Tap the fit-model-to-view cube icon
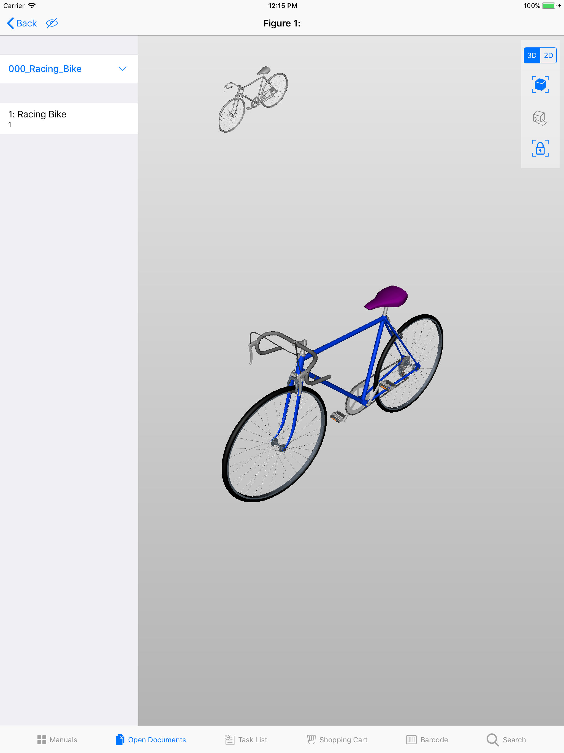 coord(540,84)
